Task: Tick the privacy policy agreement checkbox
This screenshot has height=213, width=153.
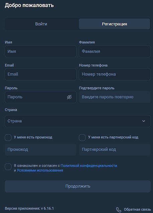Action: [x=8, y=167]
